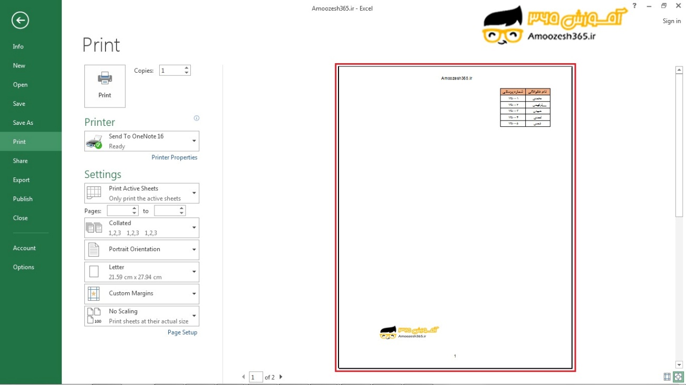686x385 pixels.
Task: Click the large Print button with printer icon
Action: click(x=105, y=86)
